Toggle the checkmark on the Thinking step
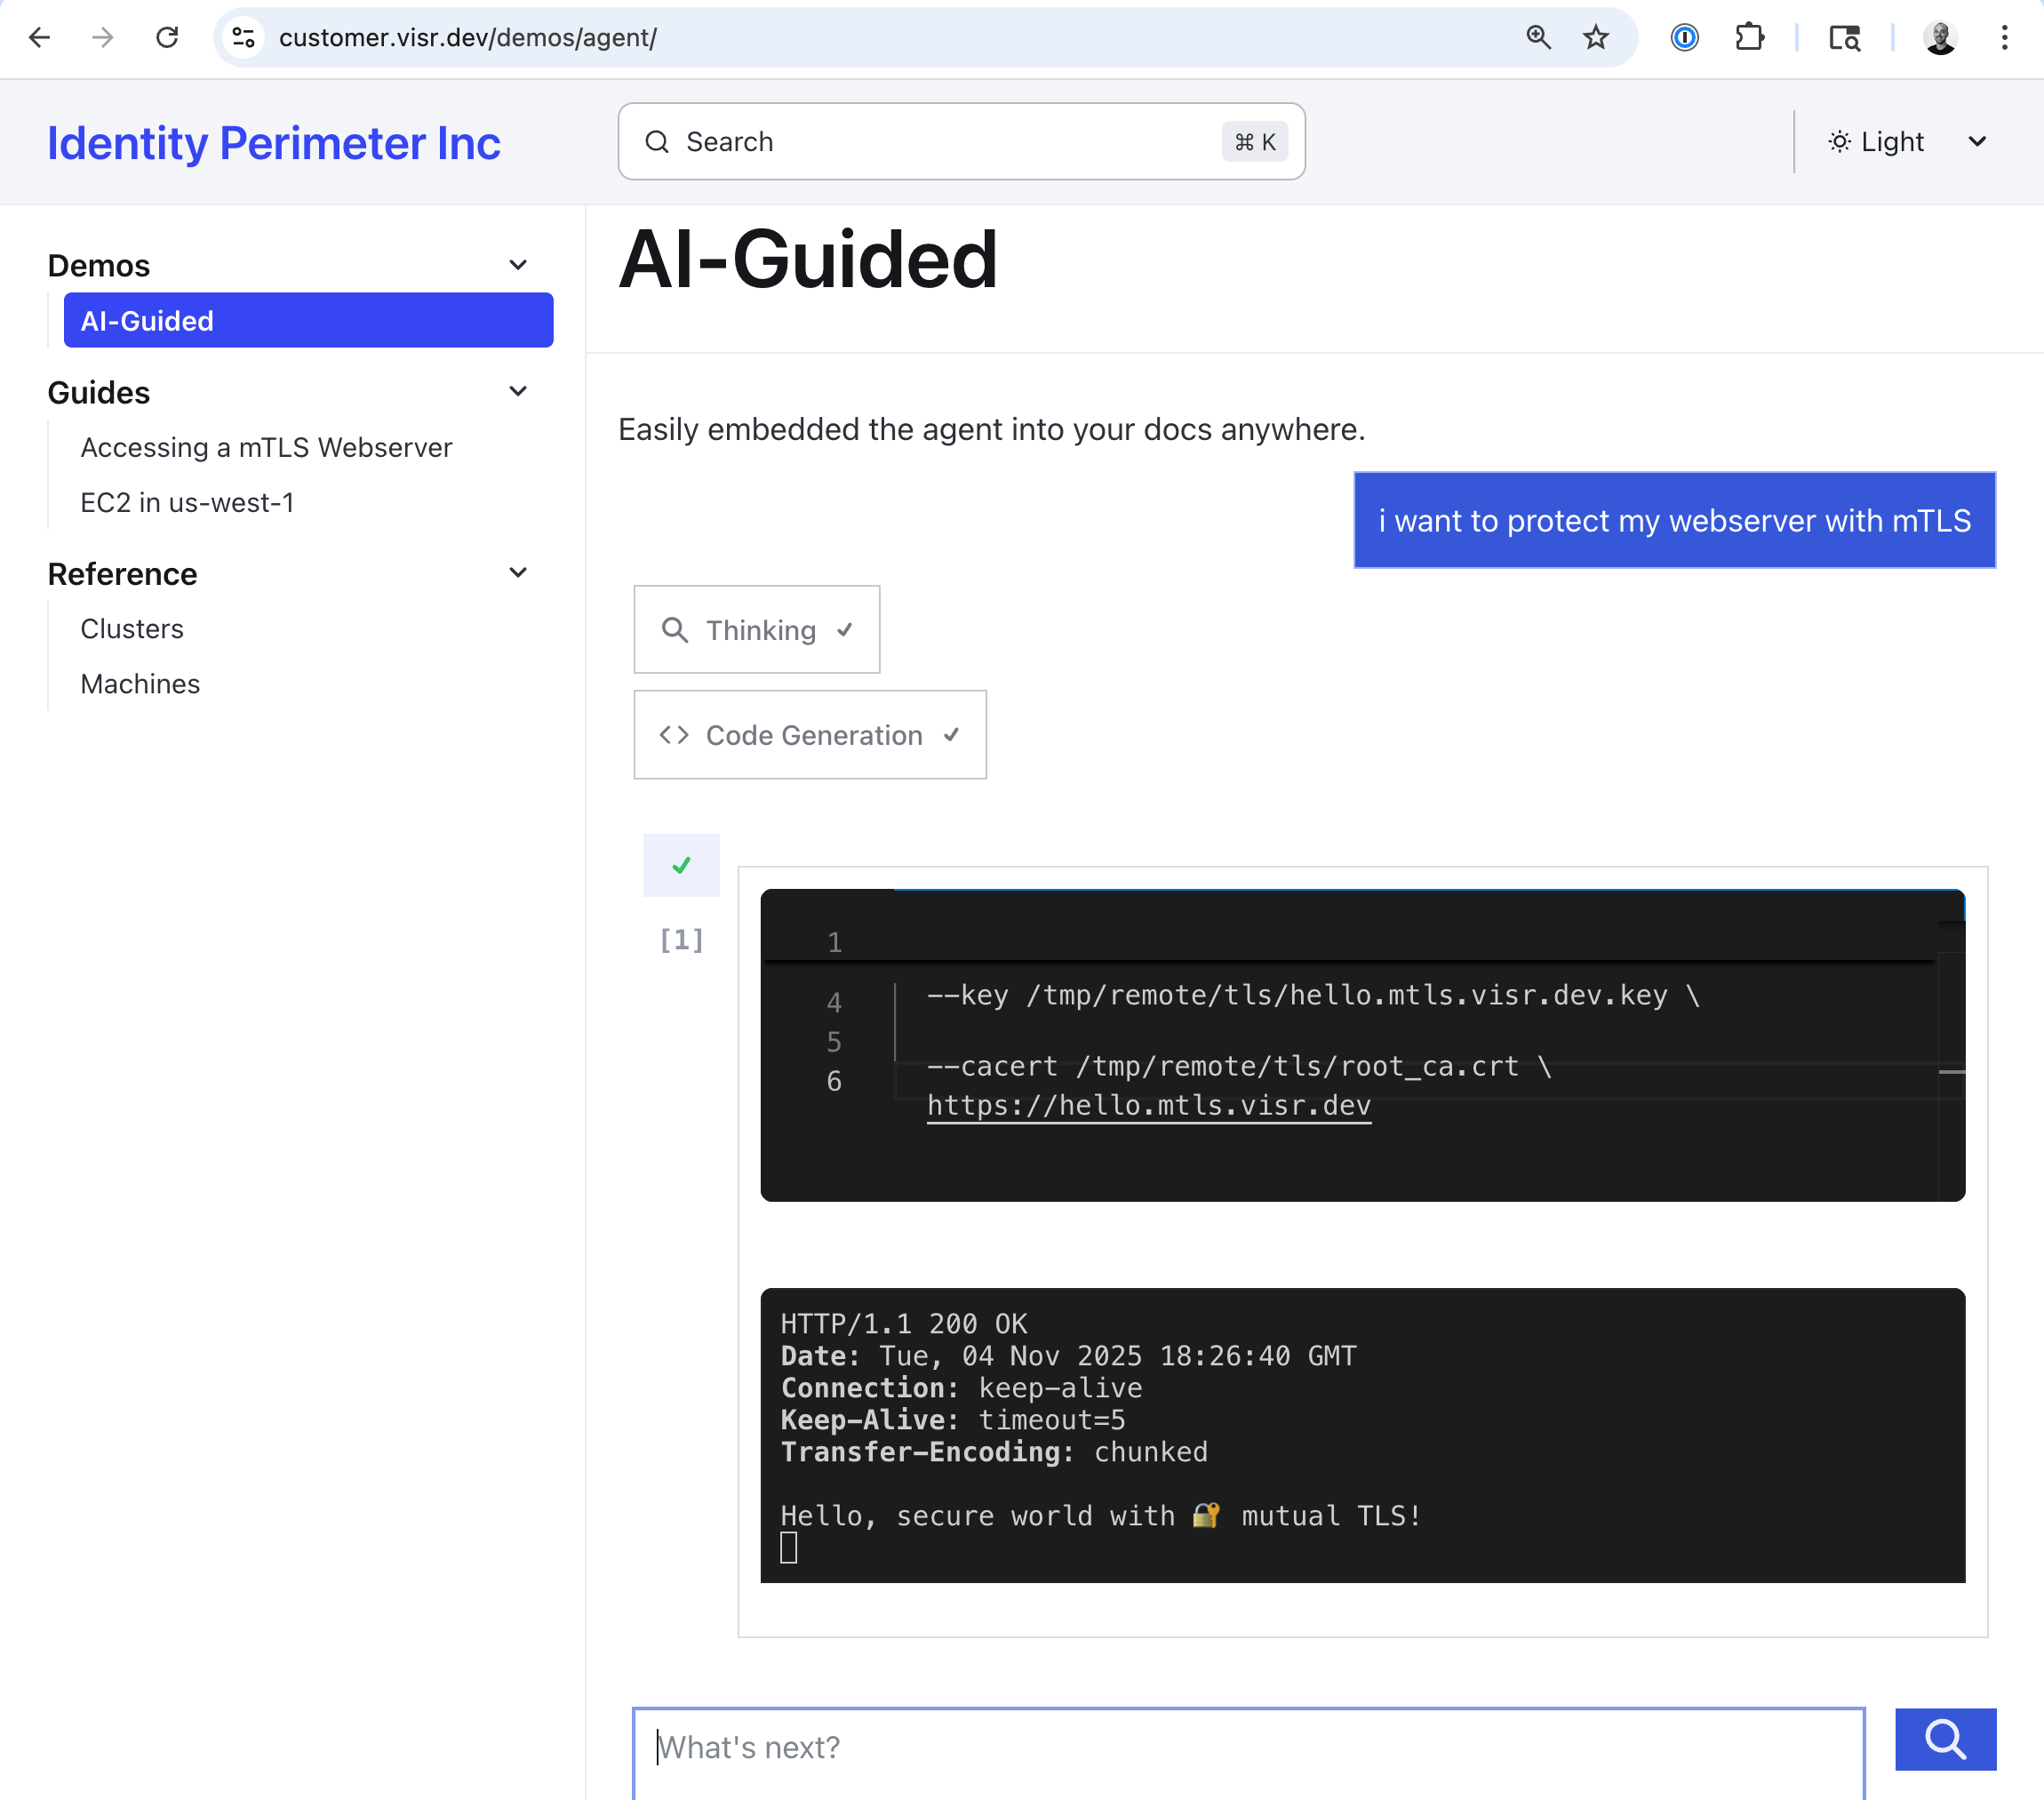The height and width of the screenshot is (1800, 2044). pos(843,630)
